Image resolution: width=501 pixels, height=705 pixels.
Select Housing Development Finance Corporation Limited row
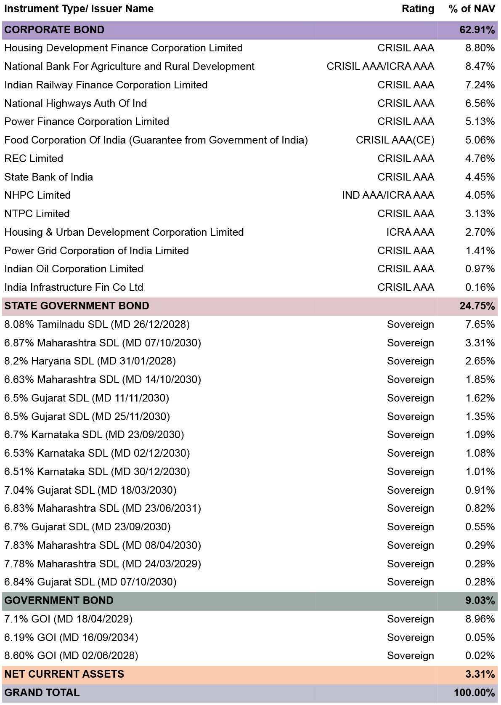pyautogui.click(x=123, y=48)
